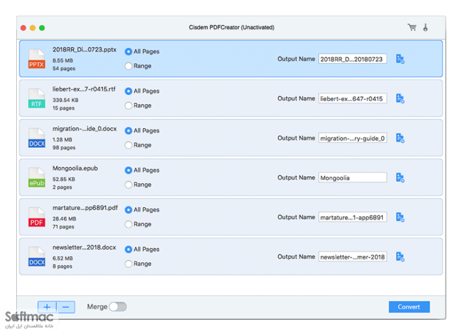This screenshot has height=336, width=462.
Task: Click the DOCX icon for newsletter file
Action: 37,256
